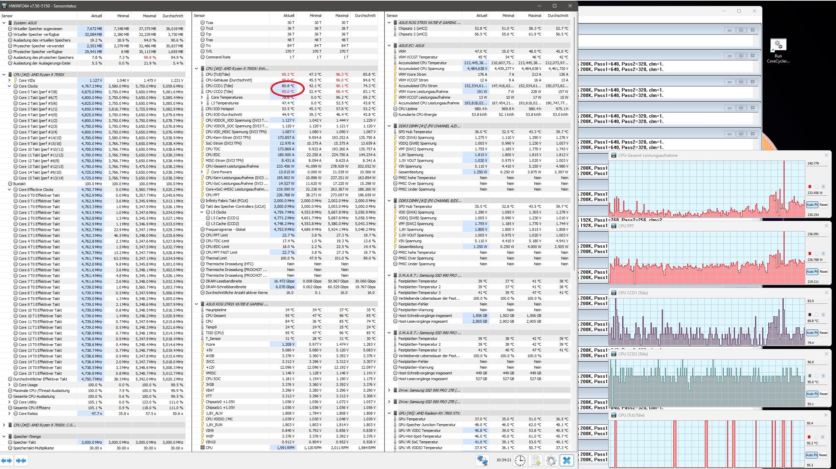Click icon next to DRAM-Lesebandbreite
836x469 pixels.
pyautogui.click(x=203, y=281)
